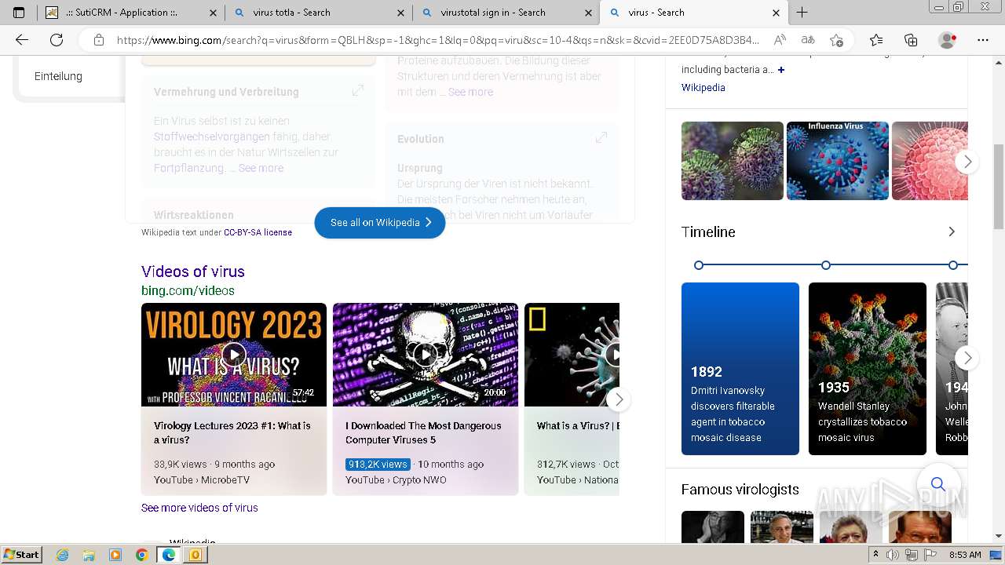Follow See more link after Fortpflanzung
The image size is (1005, 565).
point(261,168)
